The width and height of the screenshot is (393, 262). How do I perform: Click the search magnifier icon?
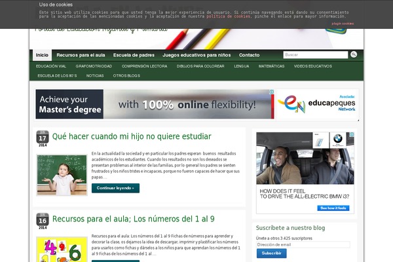(x=354, y=54)
